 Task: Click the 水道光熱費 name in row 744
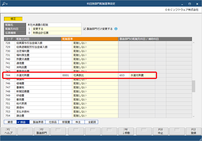(23, 75)
